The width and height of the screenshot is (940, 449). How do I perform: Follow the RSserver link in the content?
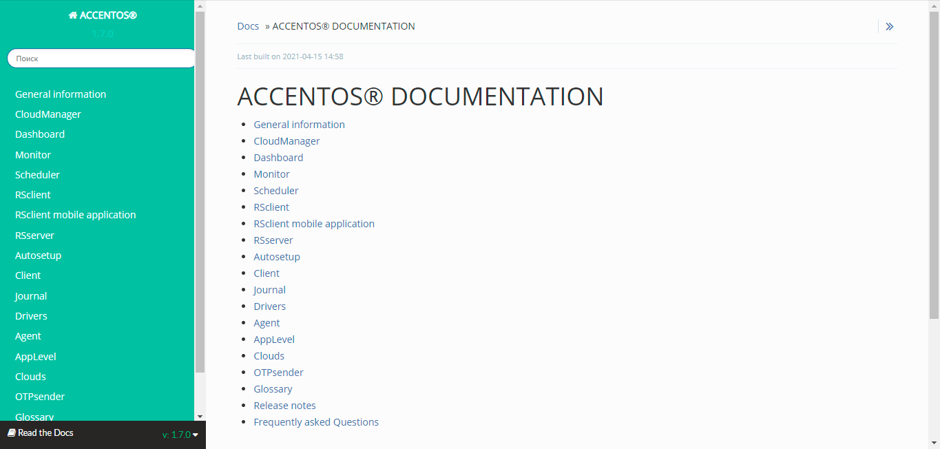[273, 240]
